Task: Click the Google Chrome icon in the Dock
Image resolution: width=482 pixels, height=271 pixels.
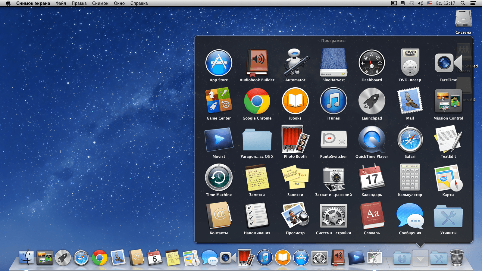Action: [x=100, y=258]
